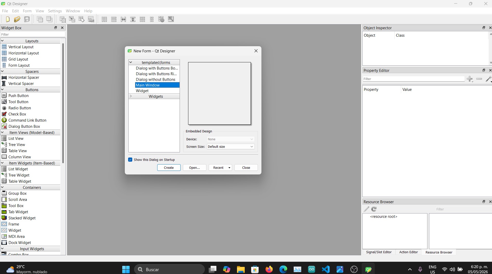Viewport: 492px width, 274px height.
Task: Click the New form toolbar icon
Action: (7, 19)
